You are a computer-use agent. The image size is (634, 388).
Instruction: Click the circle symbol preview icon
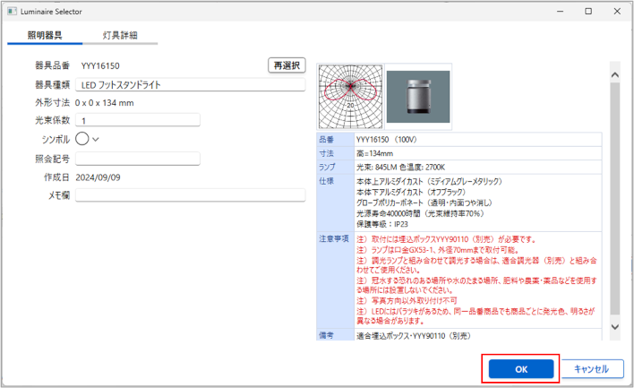coord(81,139)
